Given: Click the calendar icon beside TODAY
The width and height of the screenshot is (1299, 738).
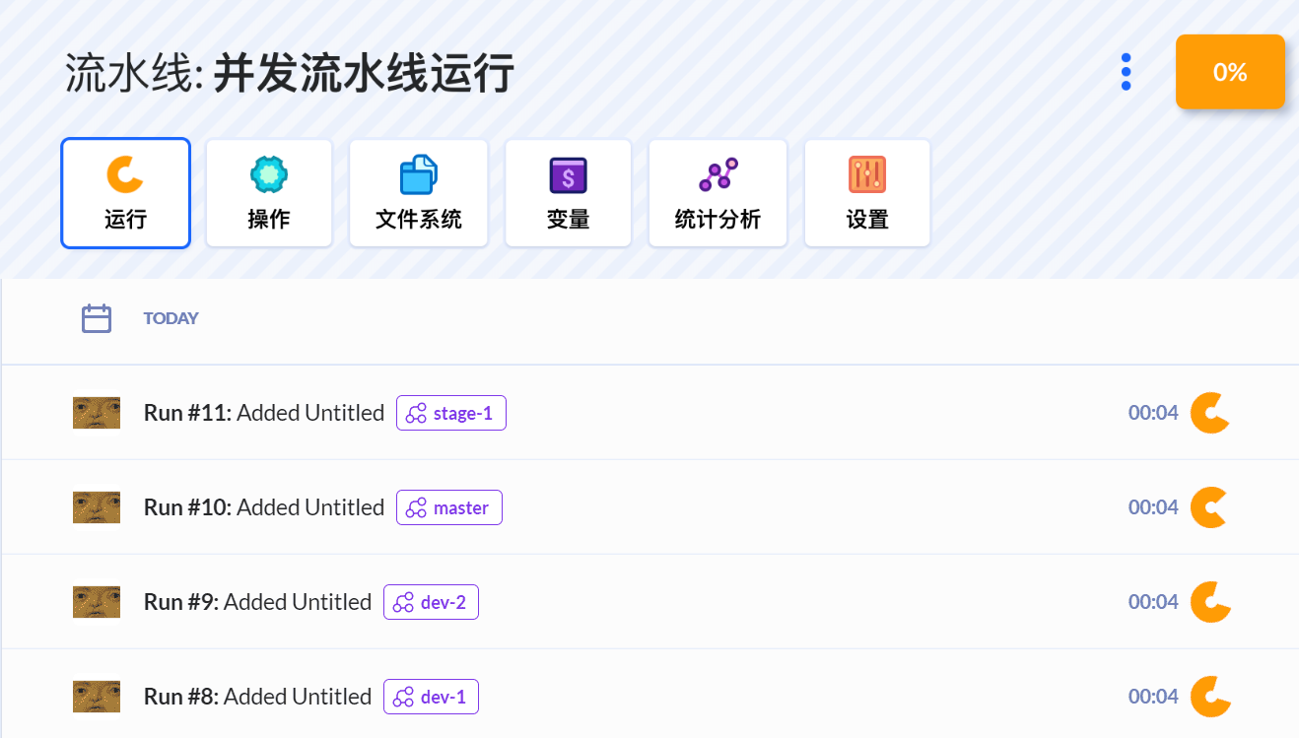Looking at the screenshot, I should click(97, 318).
